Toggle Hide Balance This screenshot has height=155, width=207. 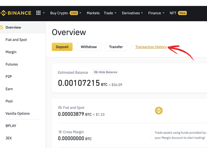click(x=105, y=72)
